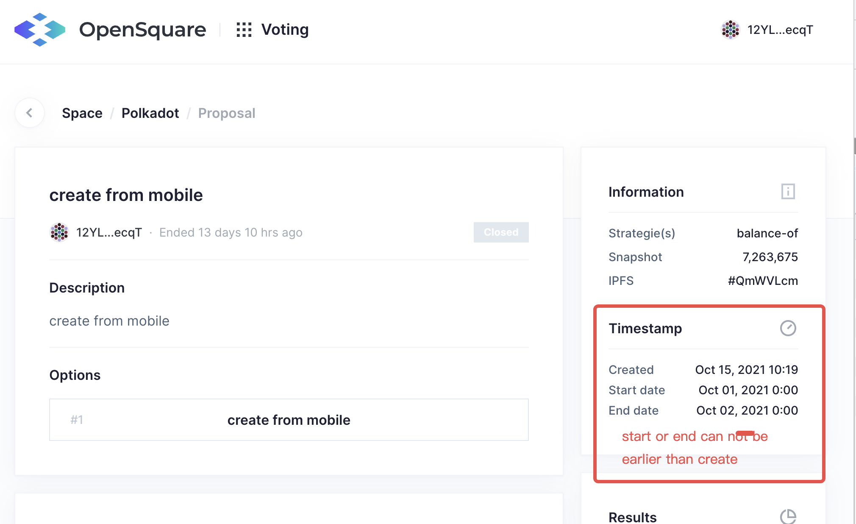Viewport: 856px width, 524px height.
Task: Navigate to the Space breadcrumb
Action: 82,113
